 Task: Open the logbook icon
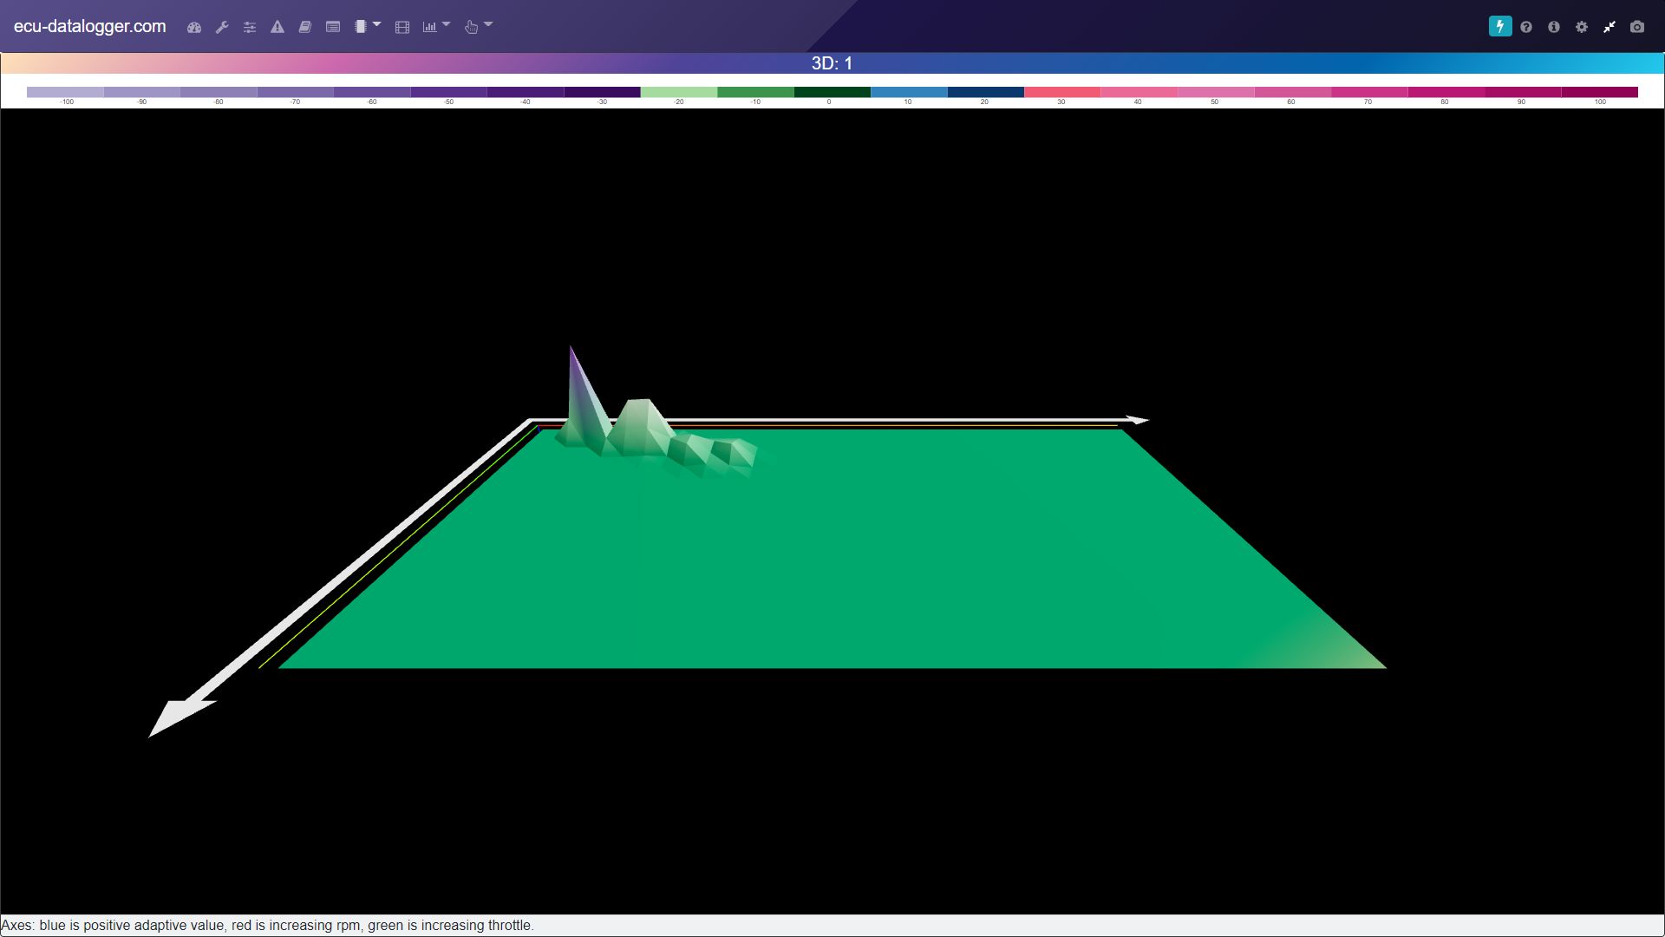point(305,27)
